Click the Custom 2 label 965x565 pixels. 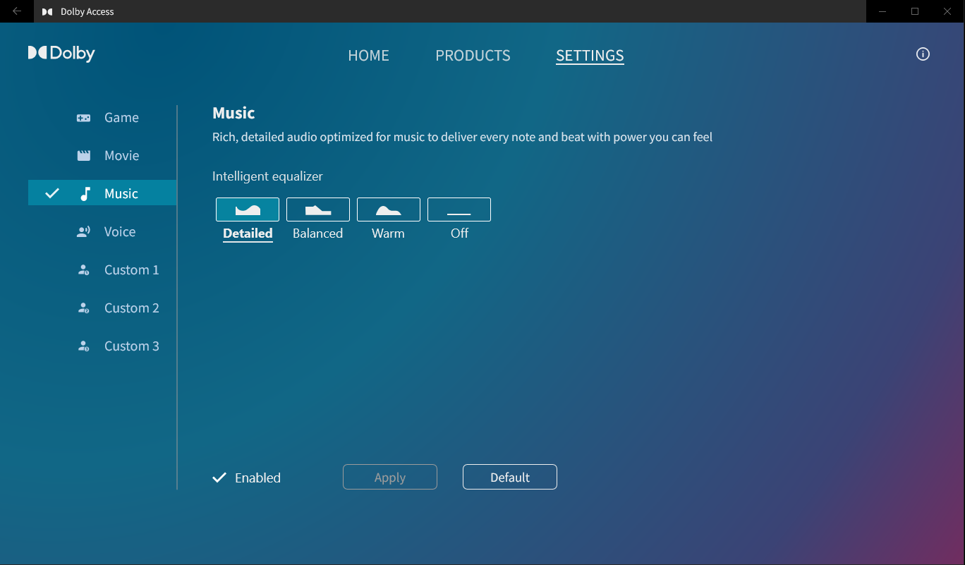pyautogui.click(x=132, y=308)
